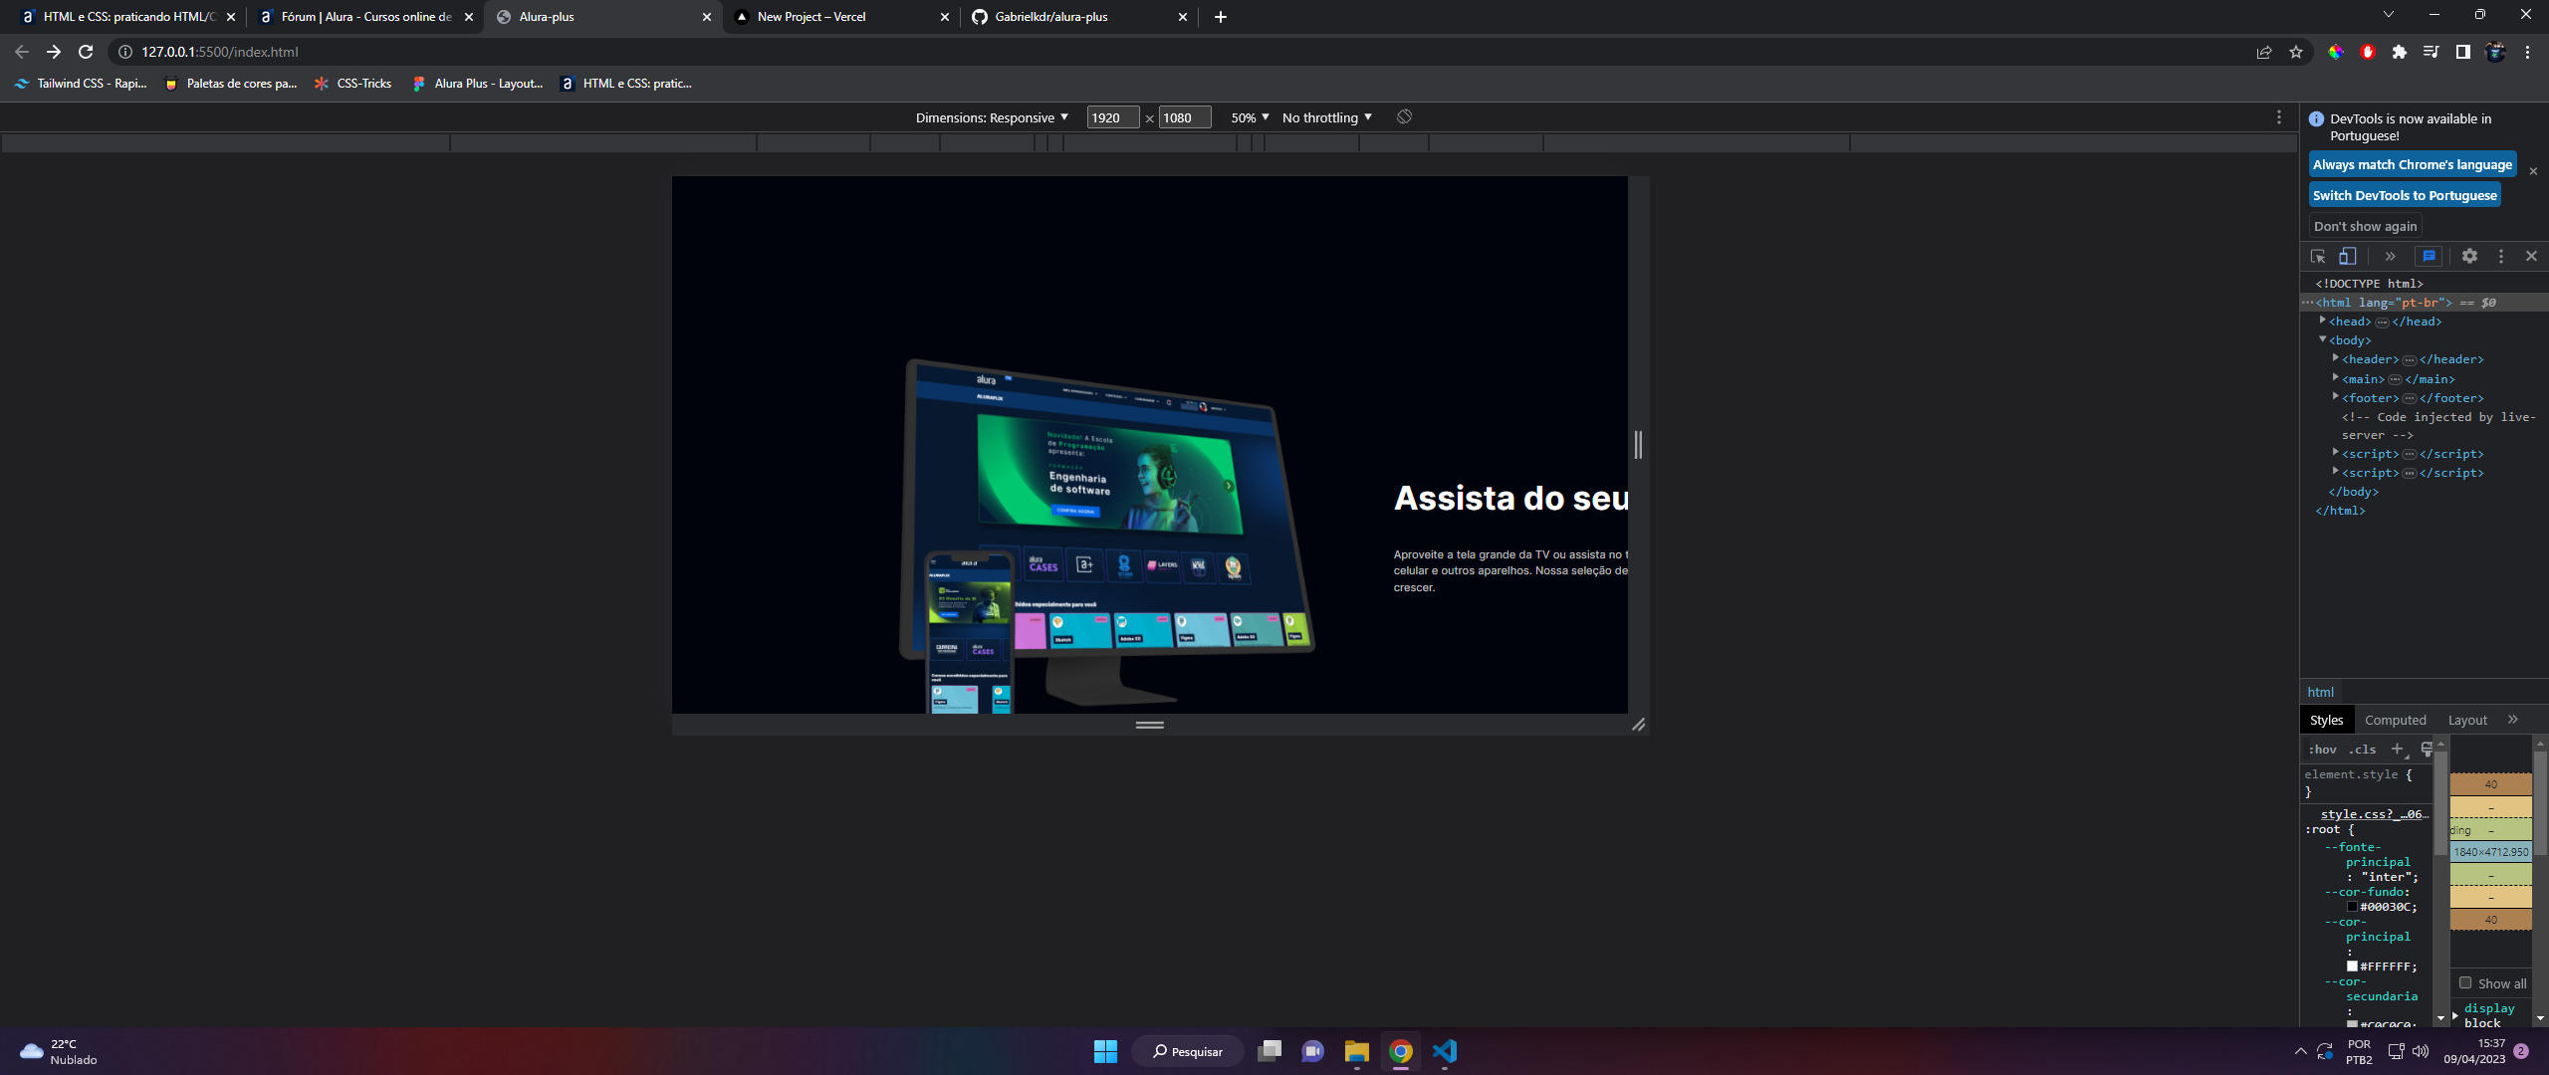Bookmark this page with the star icon

point(2296,53)
